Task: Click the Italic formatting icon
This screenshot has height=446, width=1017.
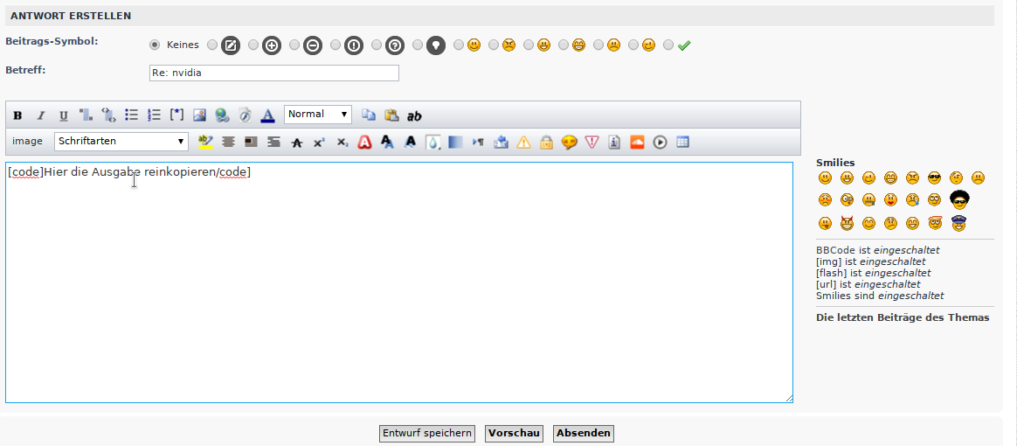Action: coord(40,115)
